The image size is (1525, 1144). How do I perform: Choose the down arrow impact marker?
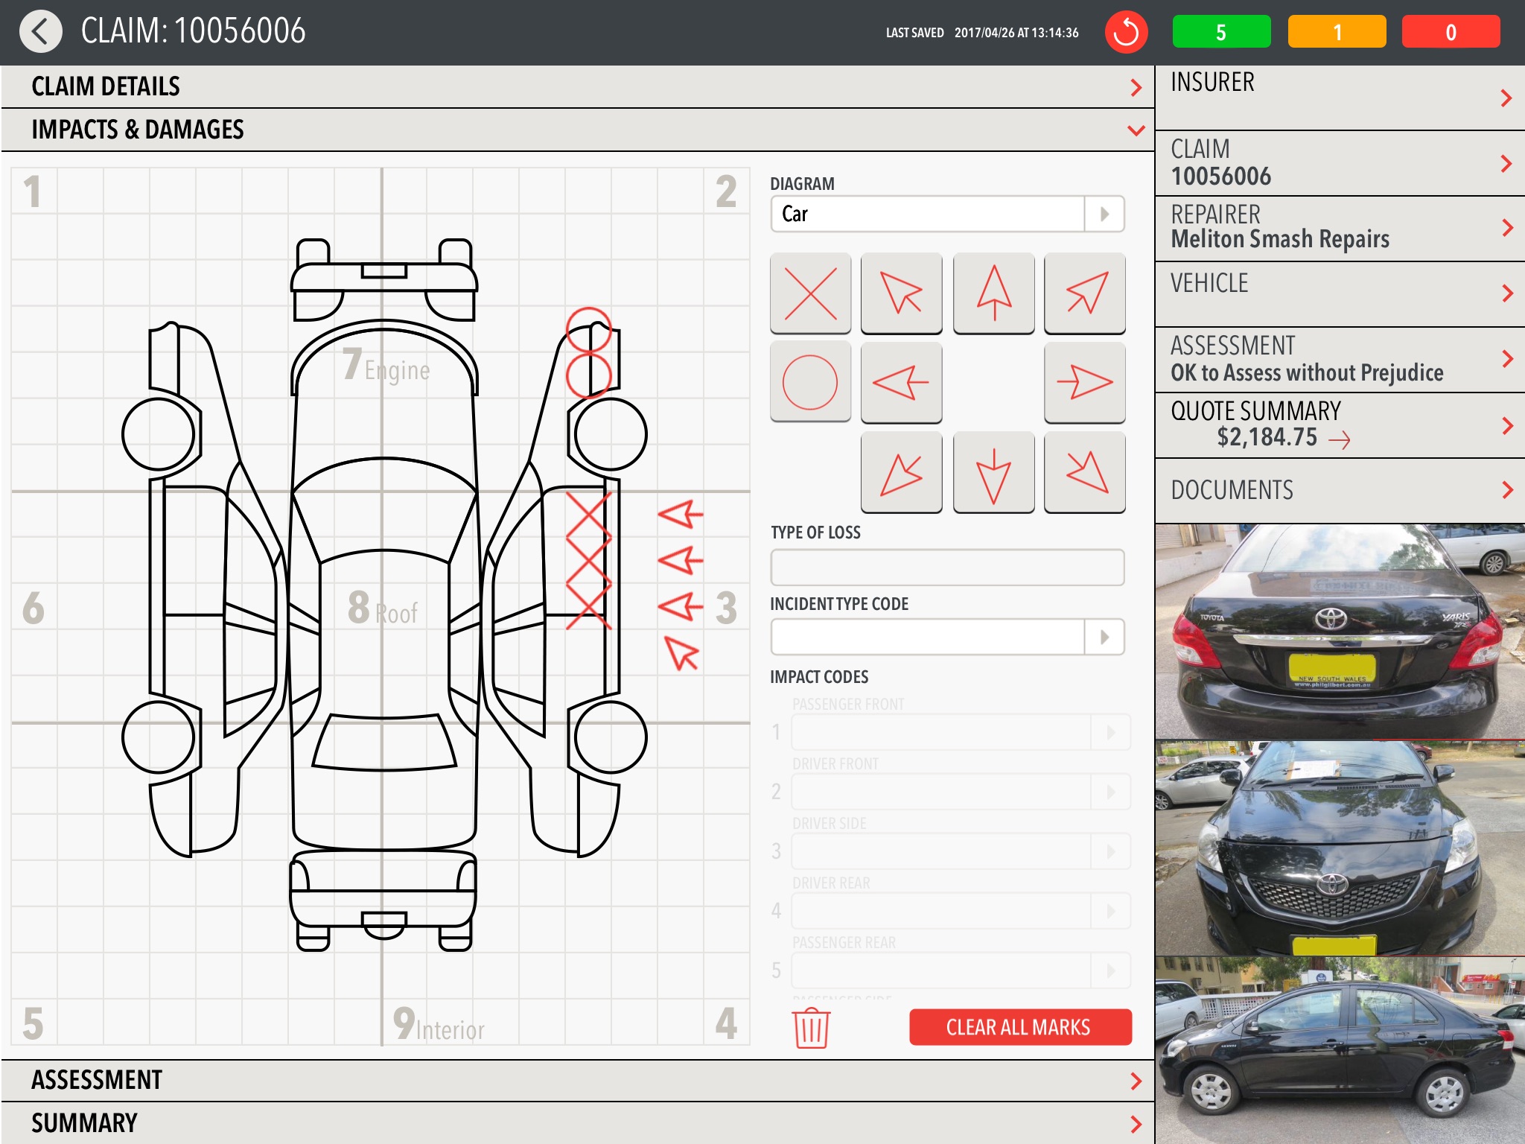[x=993, y=473]
